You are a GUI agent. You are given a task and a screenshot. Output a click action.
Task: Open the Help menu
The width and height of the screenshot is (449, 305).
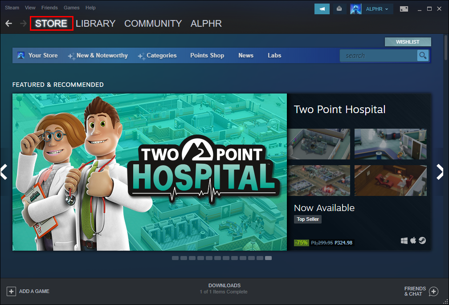click(x=90, y=8)
